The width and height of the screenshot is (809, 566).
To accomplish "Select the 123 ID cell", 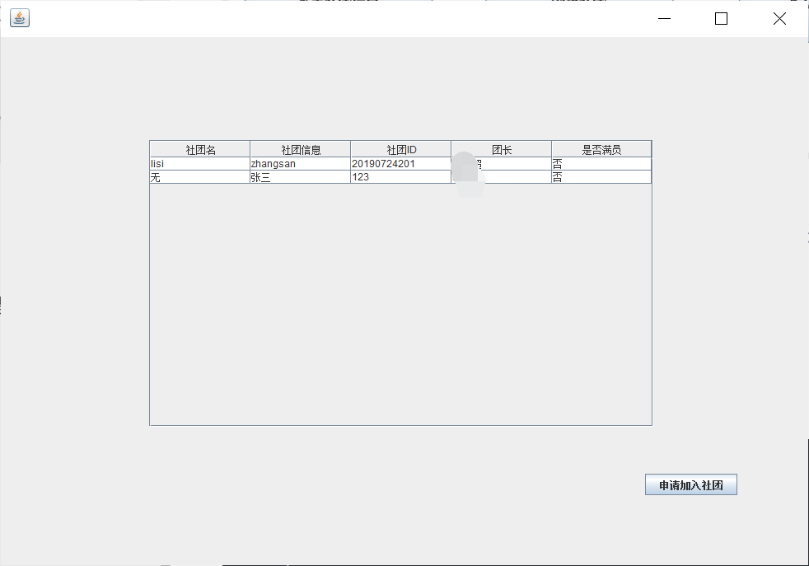I will (401, 177).
